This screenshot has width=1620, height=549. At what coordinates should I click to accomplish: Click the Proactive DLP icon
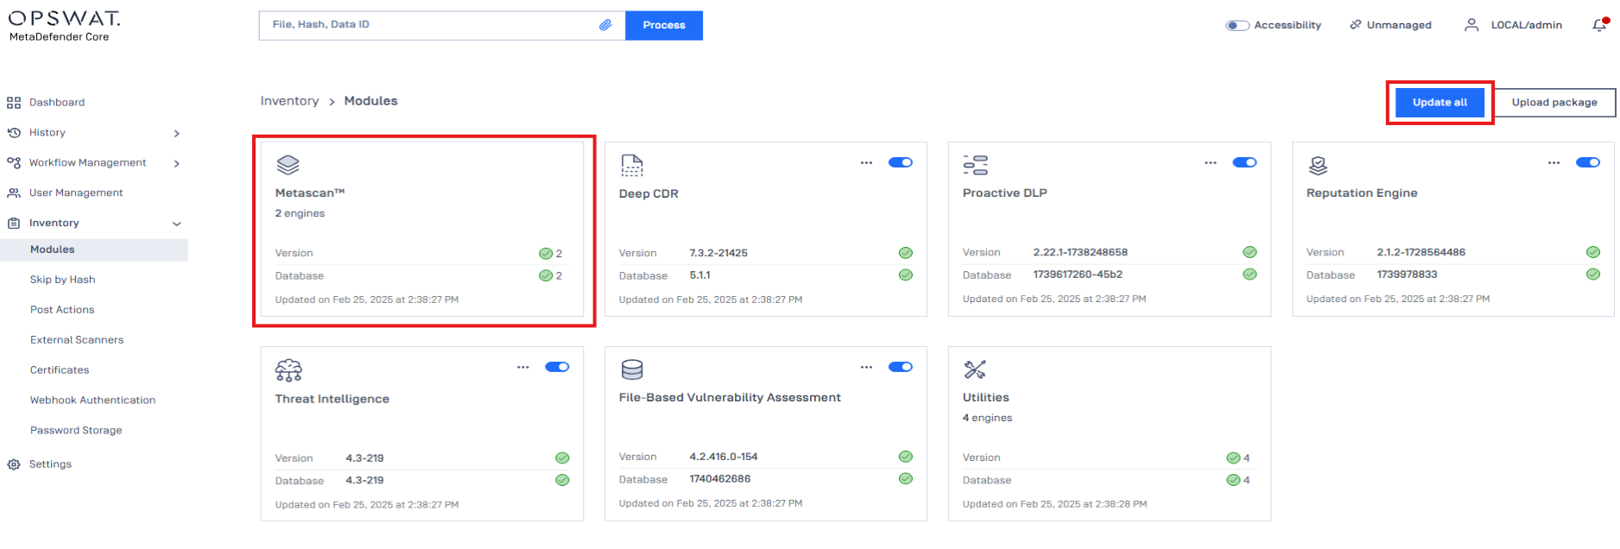(x=975, y=165)
